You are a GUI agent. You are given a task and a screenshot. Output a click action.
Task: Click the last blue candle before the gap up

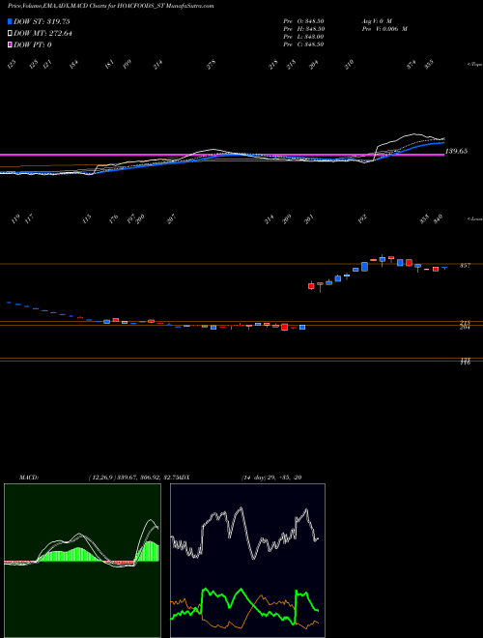pos(302,327)
